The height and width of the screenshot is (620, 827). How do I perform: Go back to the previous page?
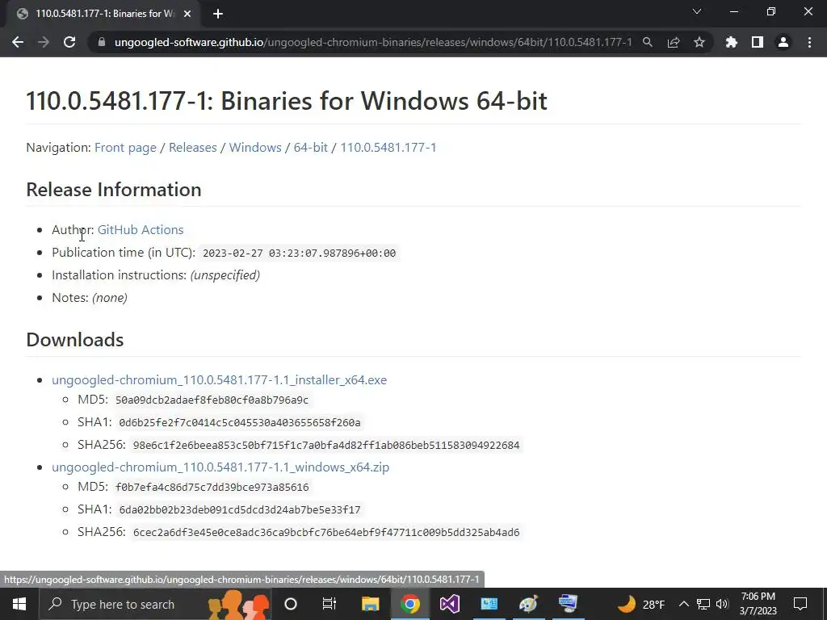(x=18, y=42)
